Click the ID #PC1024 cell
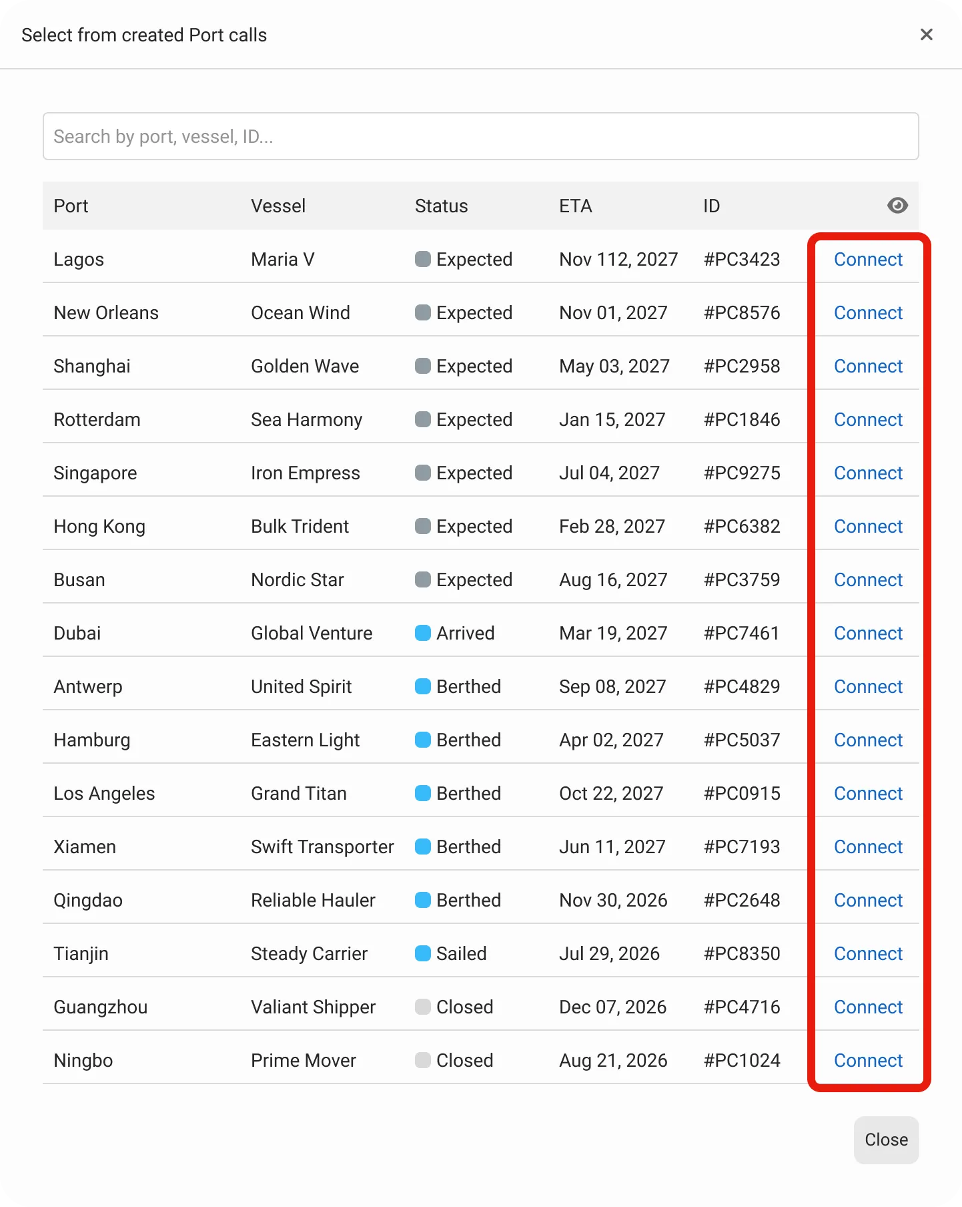This screenshot has height=1207, width=962. [742, 1060]
